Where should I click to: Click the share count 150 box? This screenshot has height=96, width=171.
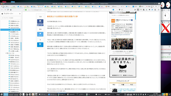coord(40,17)
